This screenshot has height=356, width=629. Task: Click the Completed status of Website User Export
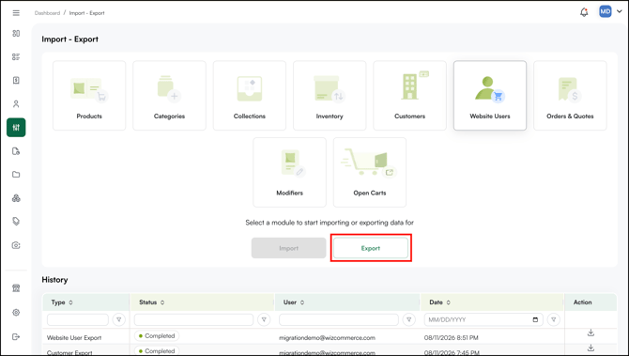point(157,335)
